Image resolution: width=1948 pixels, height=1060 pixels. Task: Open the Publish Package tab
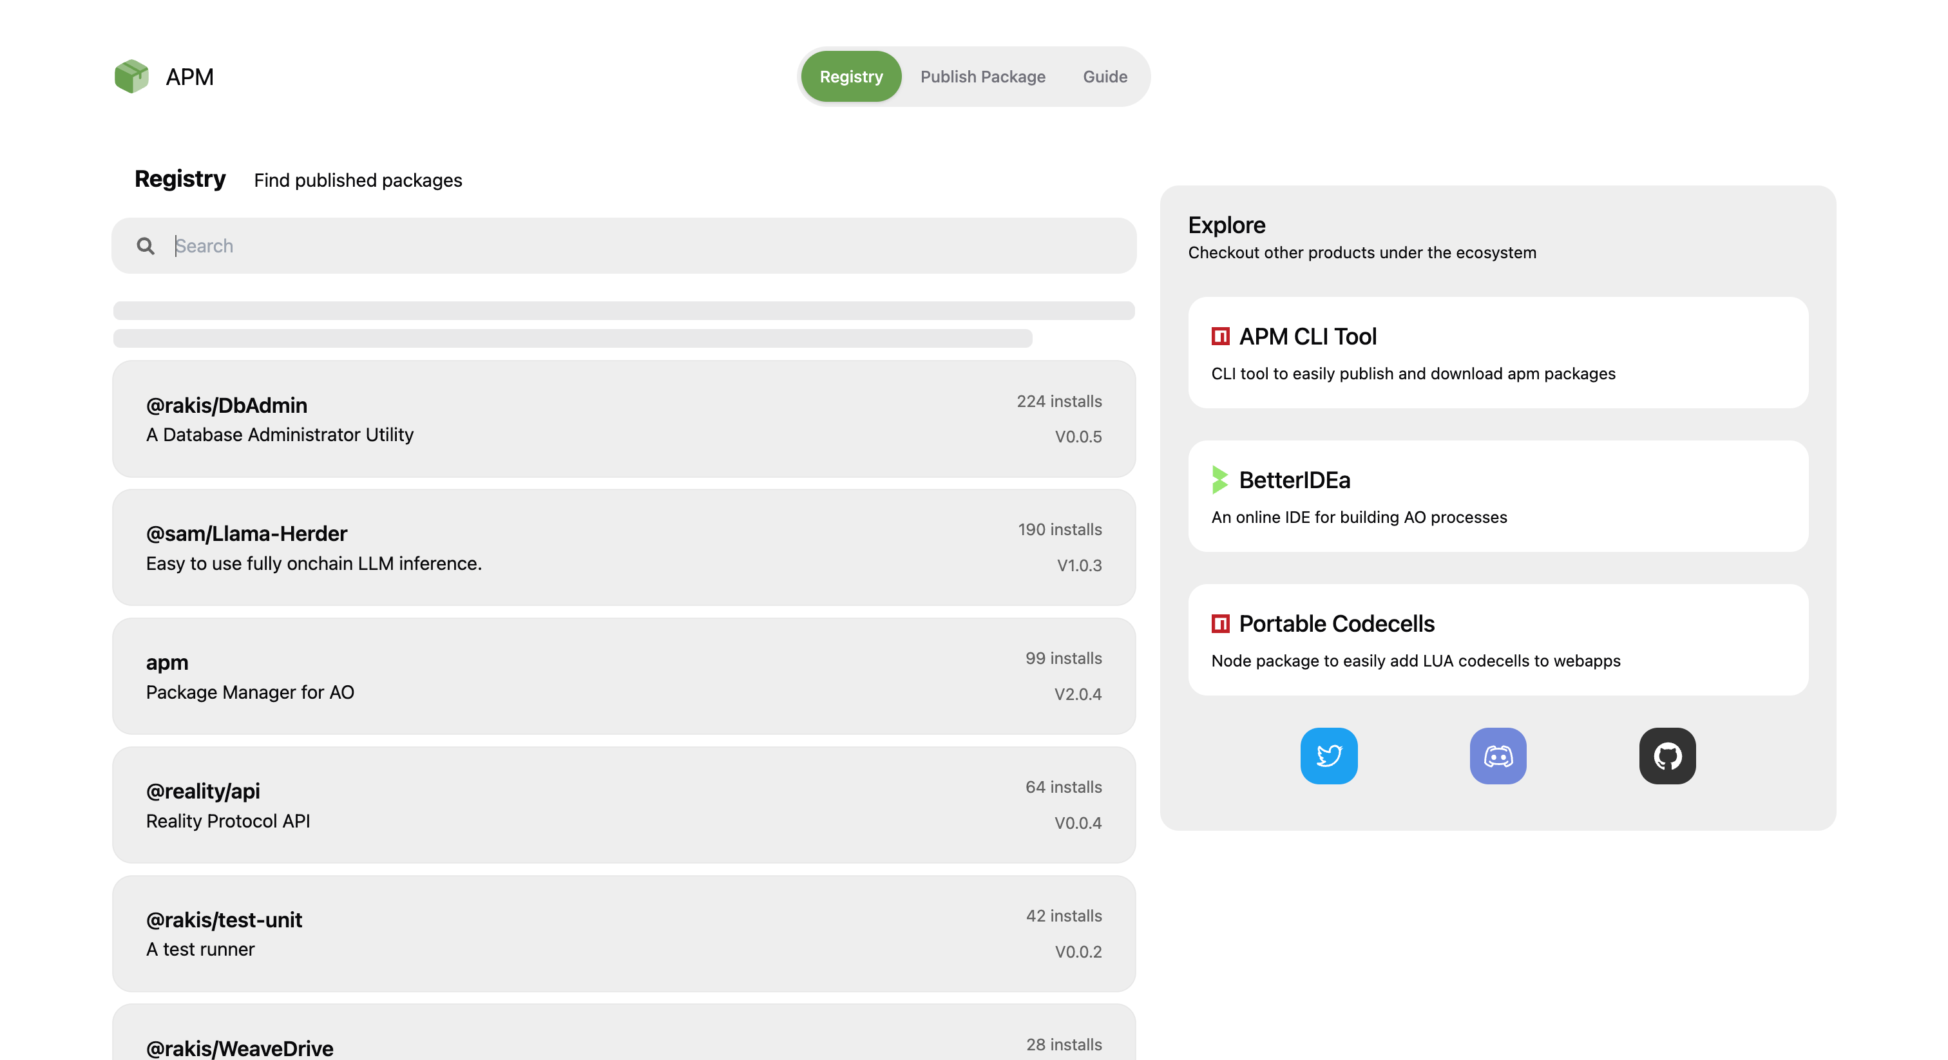(982, 77)
